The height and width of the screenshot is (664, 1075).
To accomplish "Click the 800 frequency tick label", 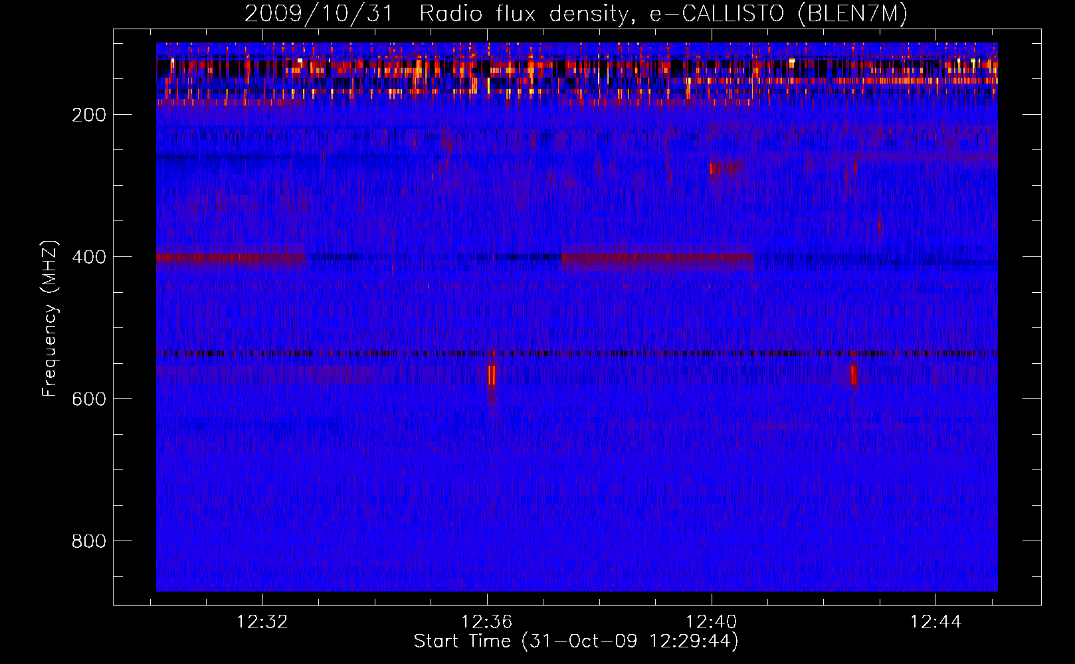I will tap(89, 541).
